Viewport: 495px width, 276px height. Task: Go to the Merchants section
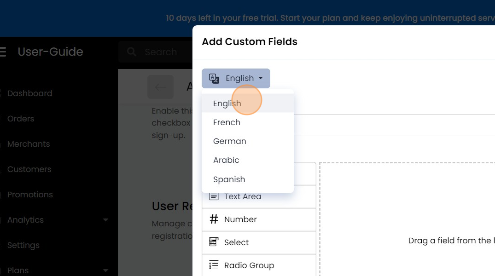(29, 144)
